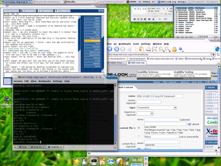Click XMMS pause button
Image resolution: width=221 pixels, height=166 pixels.
[141, 19]
